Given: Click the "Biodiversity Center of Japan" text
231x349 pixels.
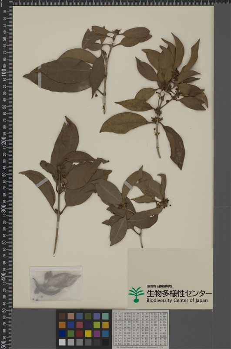Looking at the screenshot, I should point(177,301).
